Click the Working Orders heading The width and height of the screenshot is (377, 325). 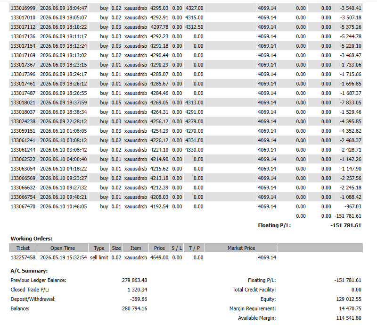31,239
